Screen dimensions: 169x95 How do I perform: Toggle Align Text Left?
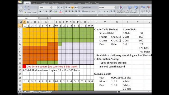tap(66, 11)
